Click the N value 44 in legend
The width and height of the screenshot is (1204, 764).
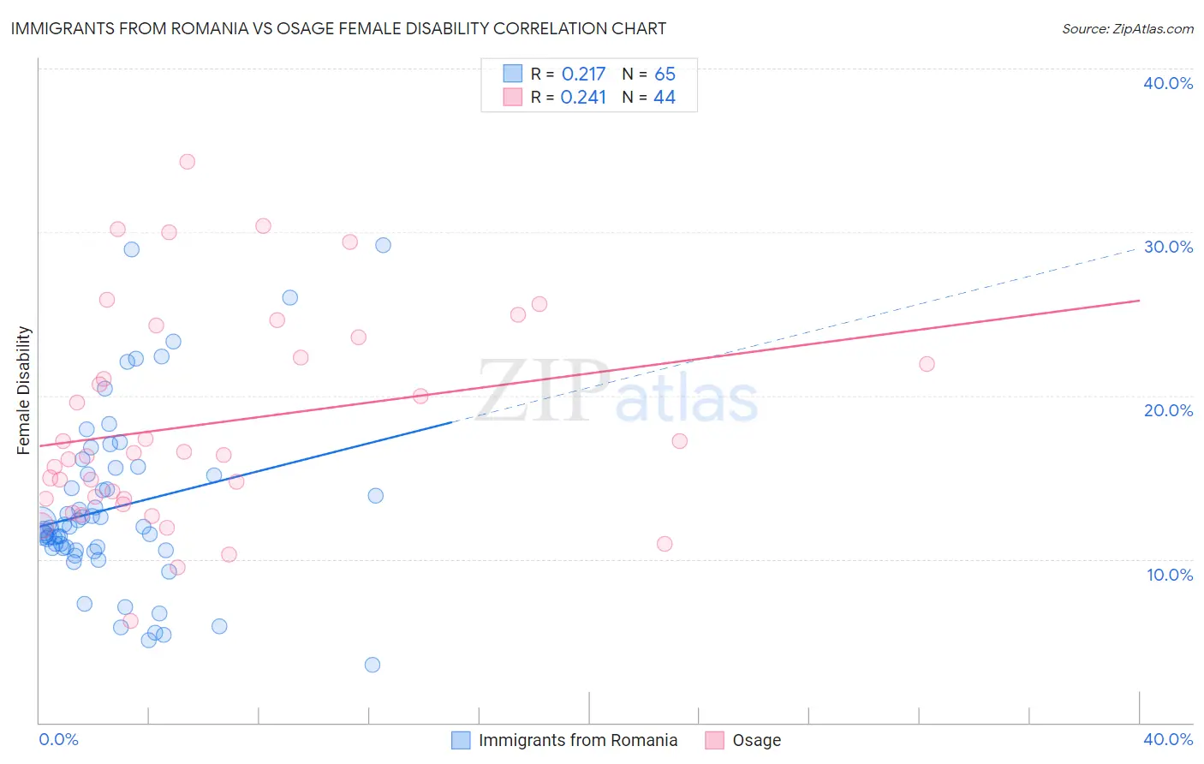tap(665, 98)
